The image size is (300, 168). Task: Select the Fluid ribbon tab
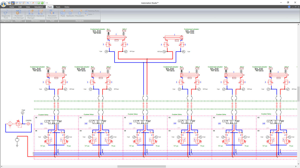pos(49,7)
